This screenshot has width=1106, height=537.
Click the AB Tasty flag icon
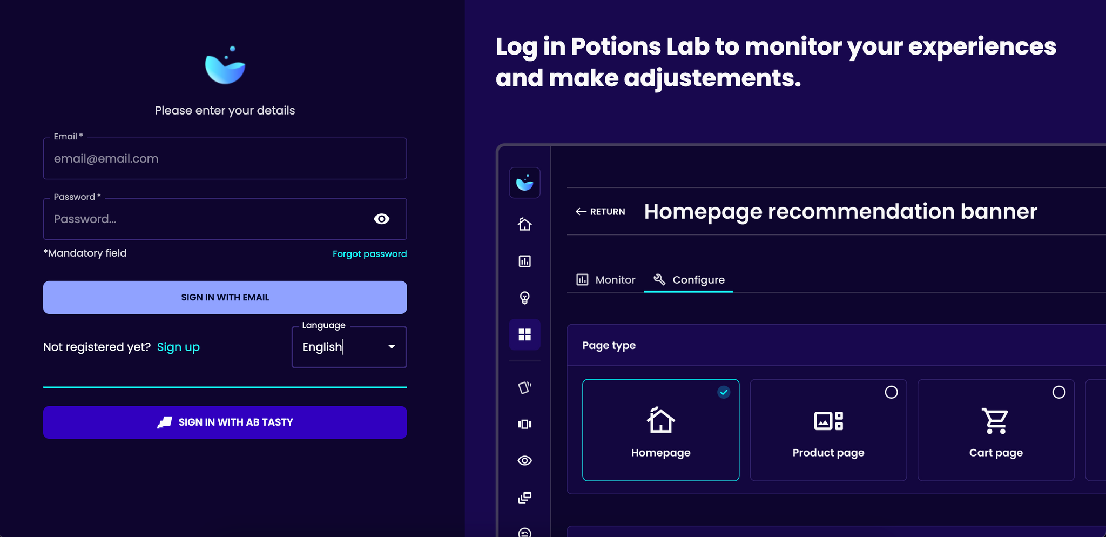point(165,422)
